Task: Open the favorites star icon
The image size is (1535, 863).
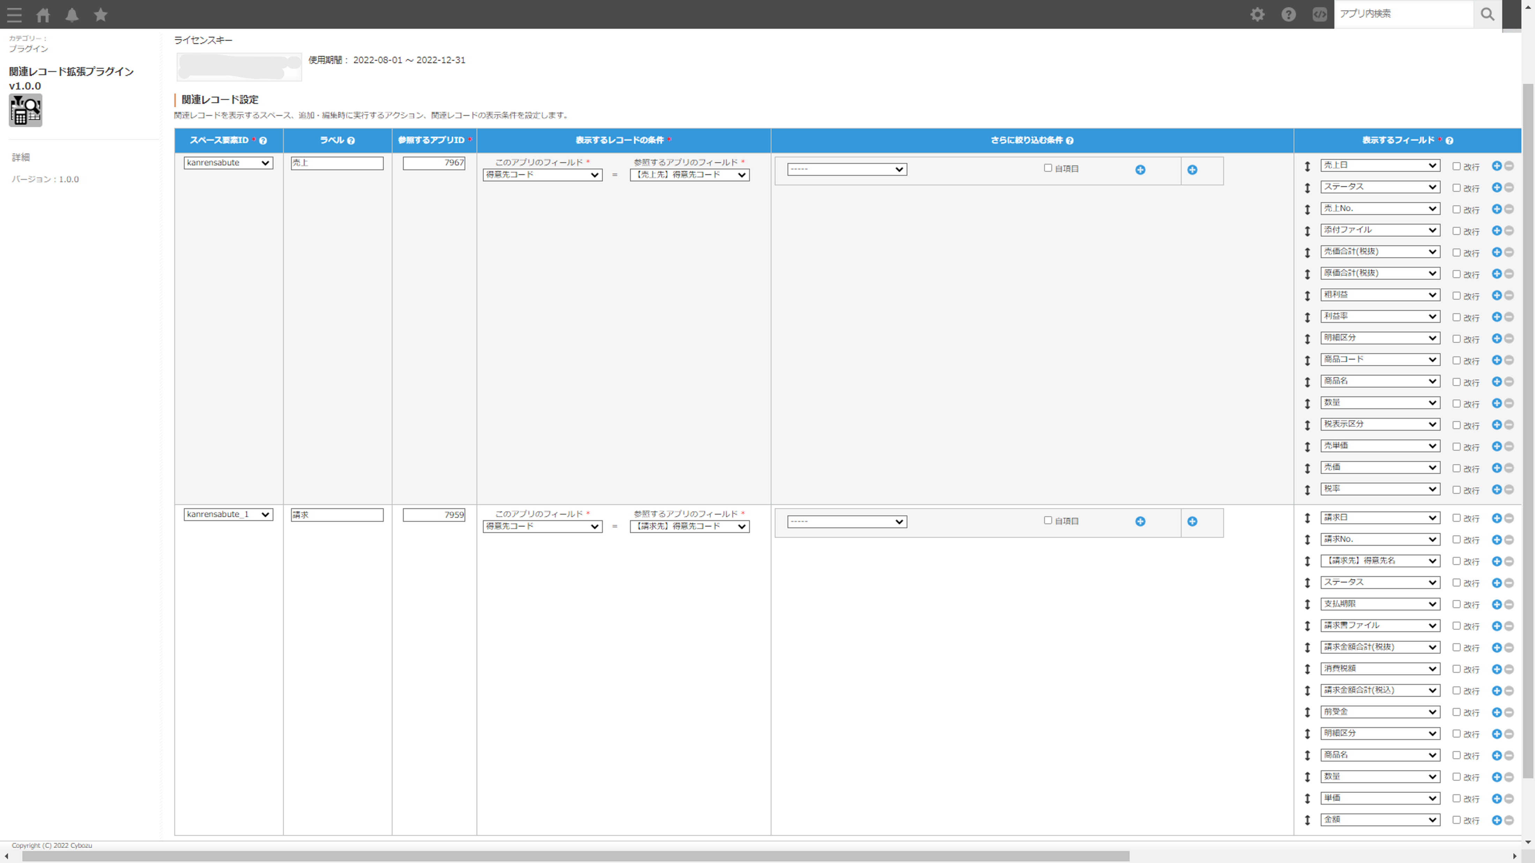Action: click(x=101, y=14)
